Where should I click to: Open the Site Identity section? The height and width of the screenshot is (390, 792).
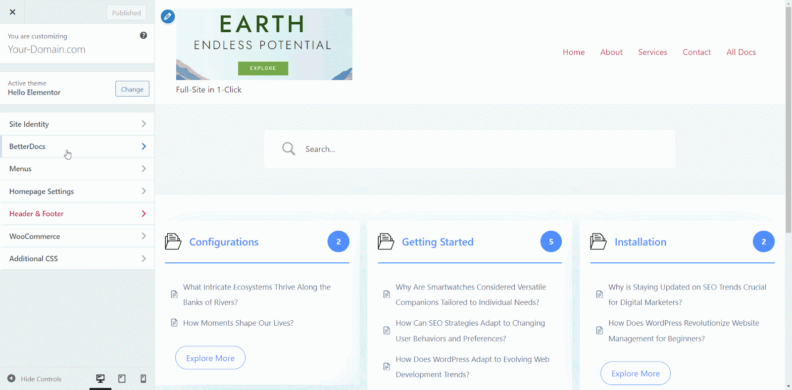(77, 124)
